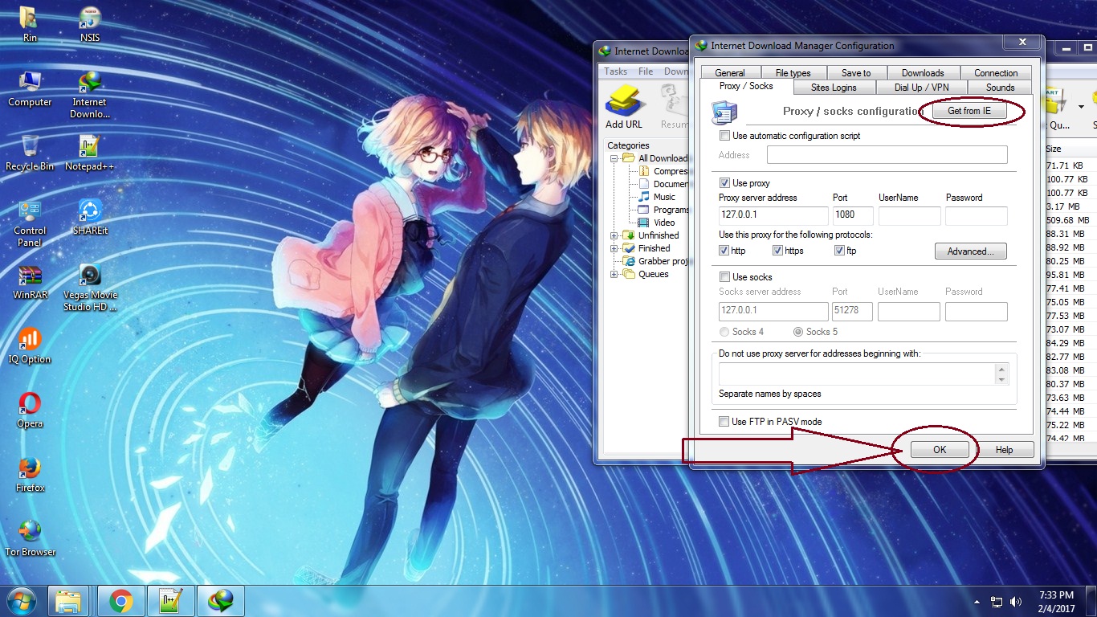Enable the Use socks checkbox
The height and width of the screenshot is (617, 1097).
click(725, 277)
